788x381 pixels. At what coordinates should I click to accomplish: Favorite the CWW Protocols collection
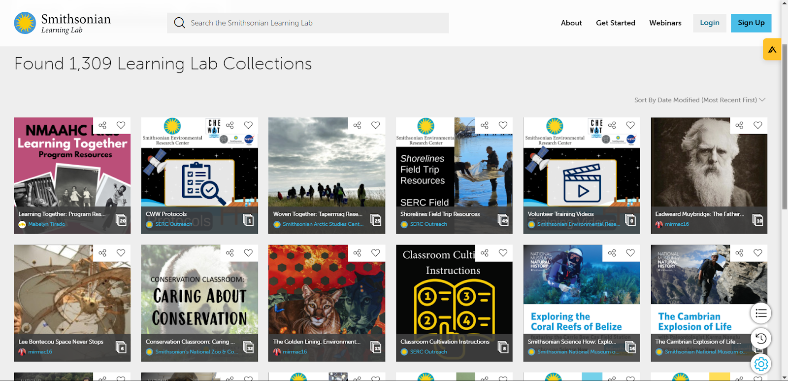pos(248,125)
